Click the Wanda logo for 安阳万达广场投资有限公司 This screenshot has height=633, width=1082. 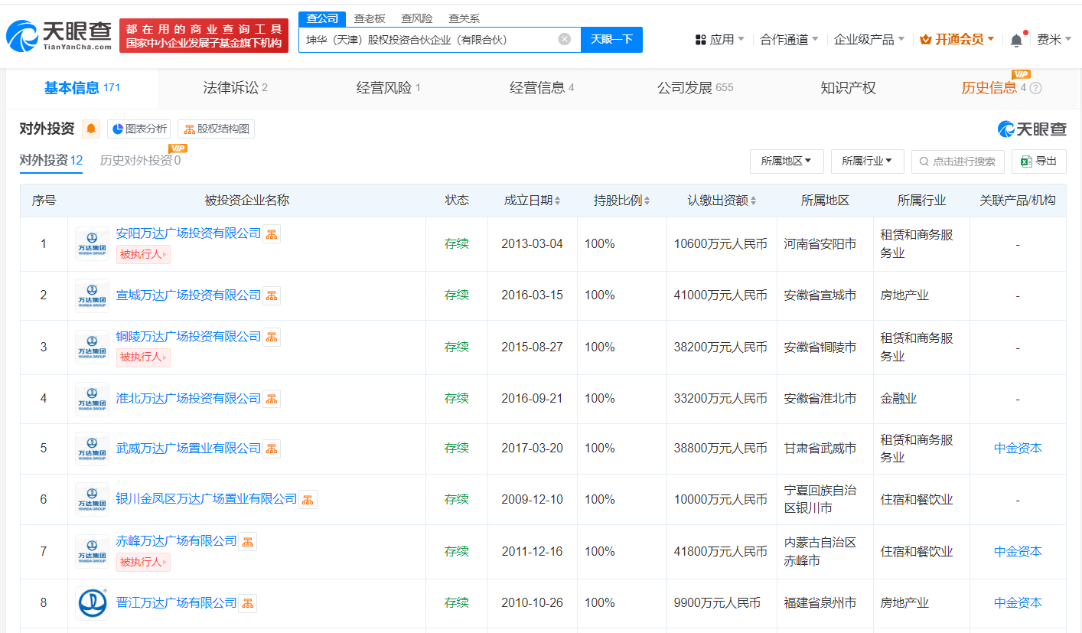coord(92,244)
